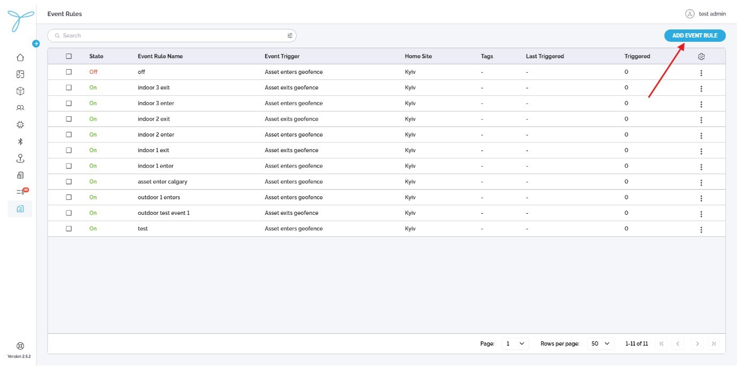Viewport: 738px width, 366px height.
Task: Open three-dot menu for 'outdoor 1 enters'
Action: tap(701, 198)
